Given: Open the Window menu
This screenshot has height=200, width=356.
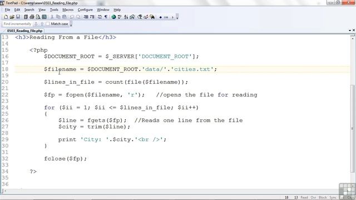Looking at the screenshot, I should pos(103,10).
